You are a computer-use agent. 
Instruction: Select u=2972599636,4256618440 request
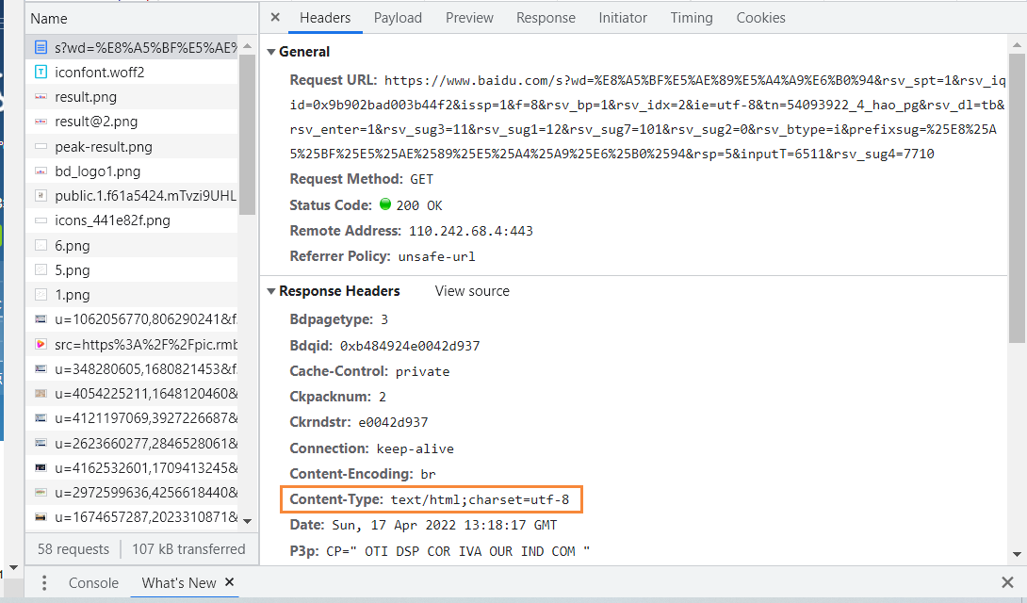(132, 493)
